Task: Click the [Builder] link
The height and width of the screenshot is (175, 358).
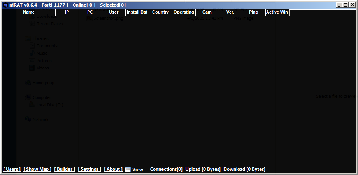Action: click(65, 169)
